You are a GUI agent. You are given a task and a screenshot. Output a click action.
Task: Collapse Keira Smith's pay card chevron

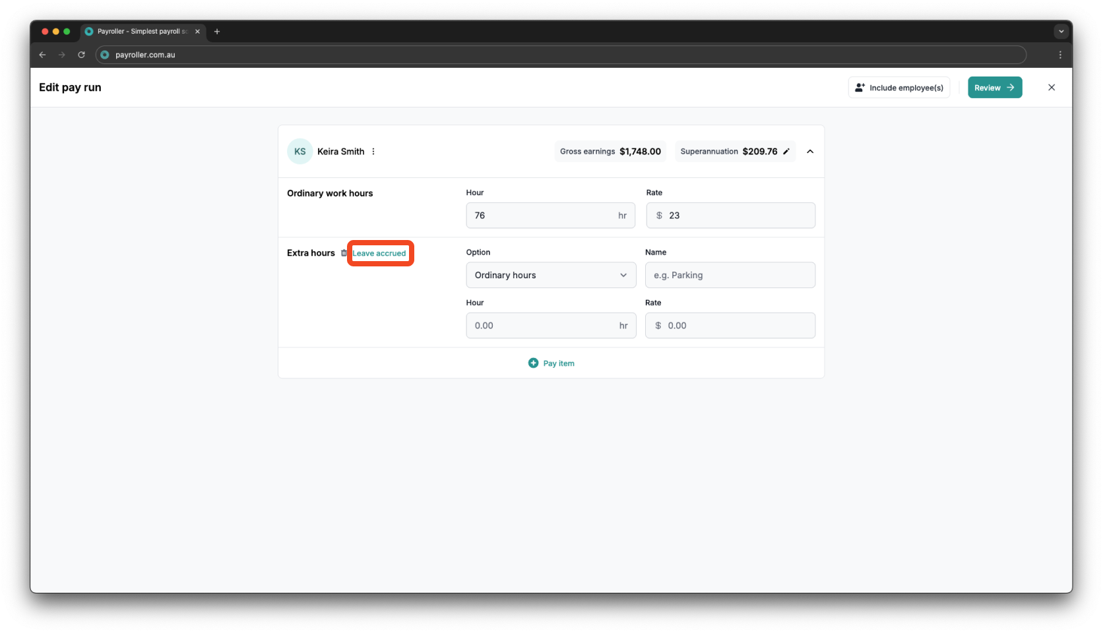810,152
